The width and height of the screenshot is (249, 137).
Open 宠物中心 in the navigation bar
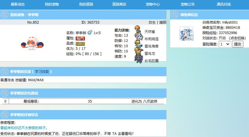153,4
